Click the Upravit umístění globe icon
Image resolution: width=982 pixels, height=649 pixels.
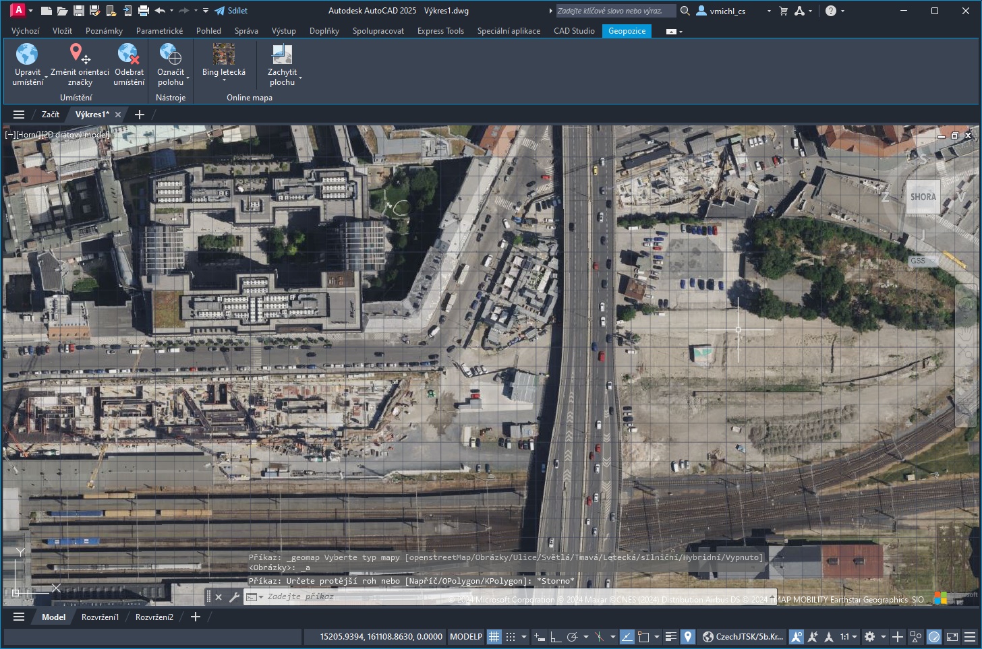27,53
